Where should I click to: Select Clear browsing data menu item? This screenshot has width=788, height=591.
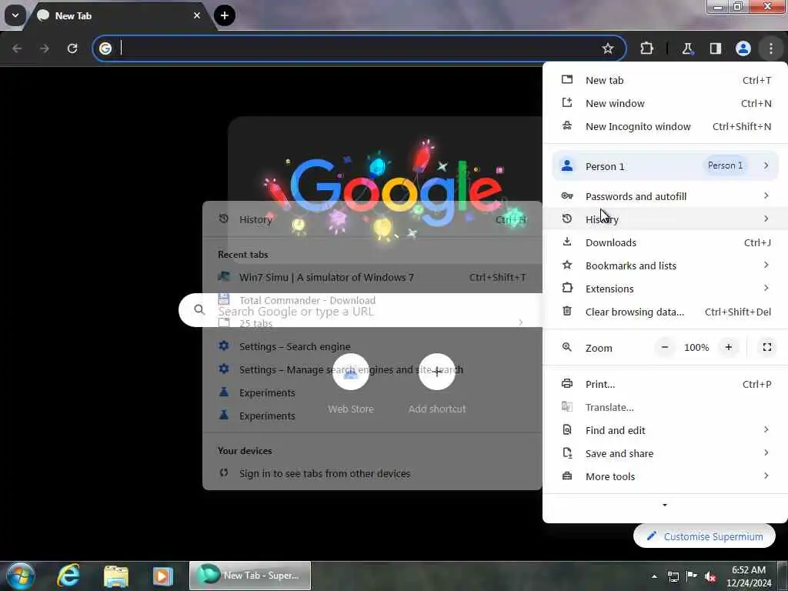pyautogui.click(x=665, y=312)
